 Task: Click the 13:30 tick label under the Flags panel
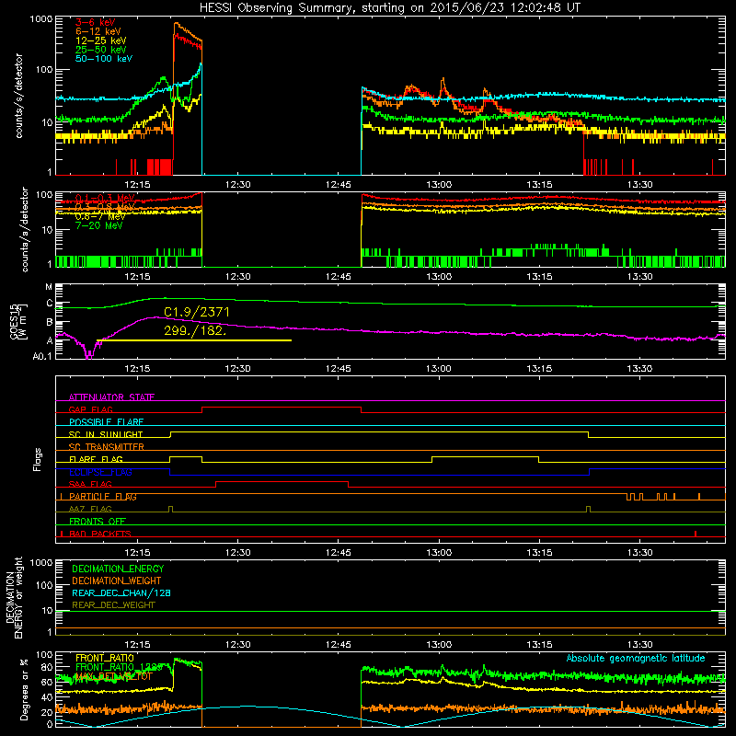[639, 553]
